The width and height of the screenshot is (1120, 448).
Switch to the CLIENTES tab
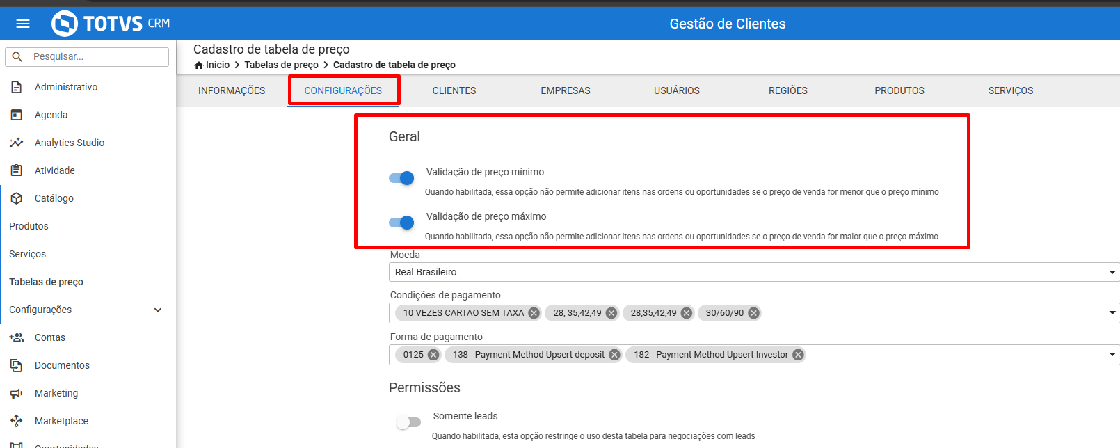(x=454, y=90)
